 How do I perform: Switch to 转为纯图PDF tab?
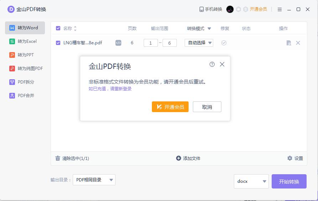tap(25, 69)
